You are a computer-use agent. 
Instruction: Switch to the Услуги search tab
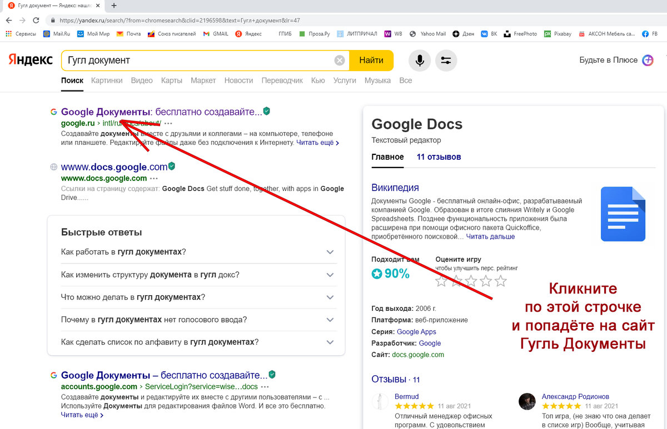point(345,80)
